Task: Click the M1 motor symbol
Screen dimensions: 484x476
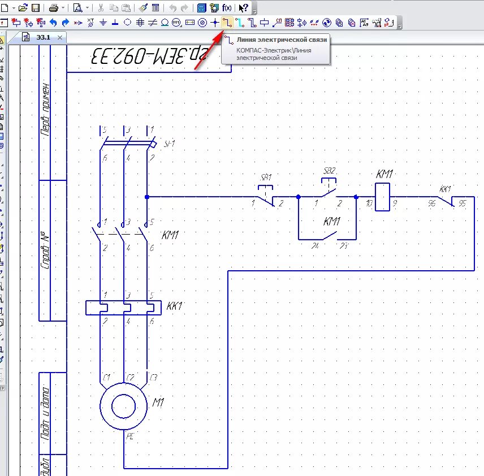Action: (123, 406)
